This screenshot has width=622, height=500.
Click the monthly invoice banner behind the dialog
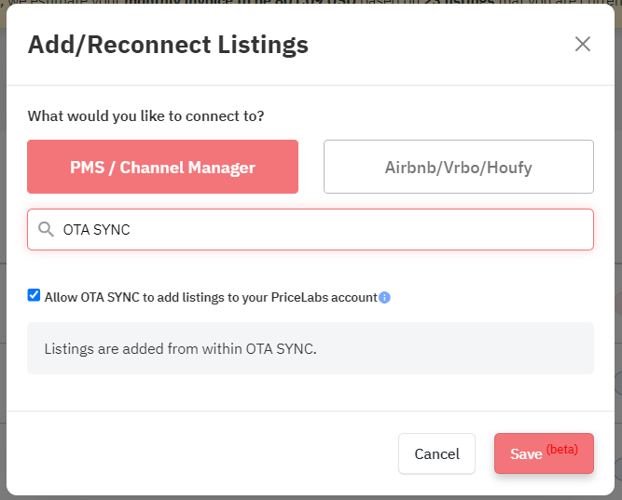pos(311,2)
